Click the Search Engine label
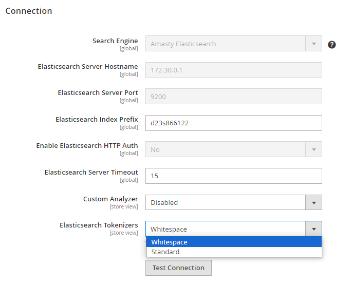The image size is (352, 285). coord(115,41)
